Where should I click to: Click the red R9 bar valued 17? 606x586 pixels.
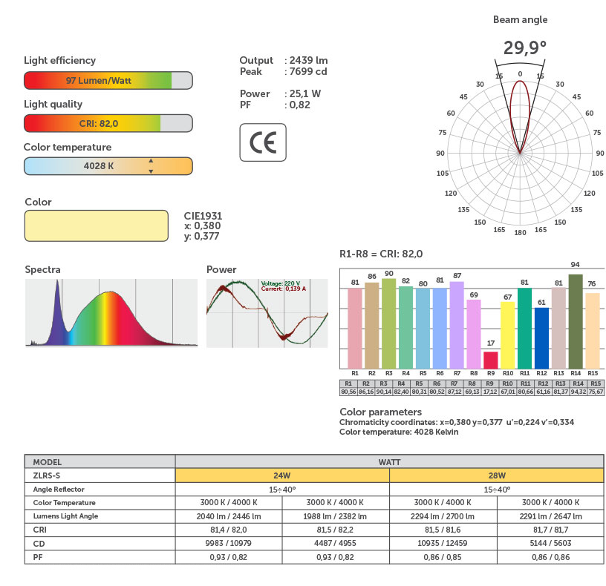click(x=490, y=360)
